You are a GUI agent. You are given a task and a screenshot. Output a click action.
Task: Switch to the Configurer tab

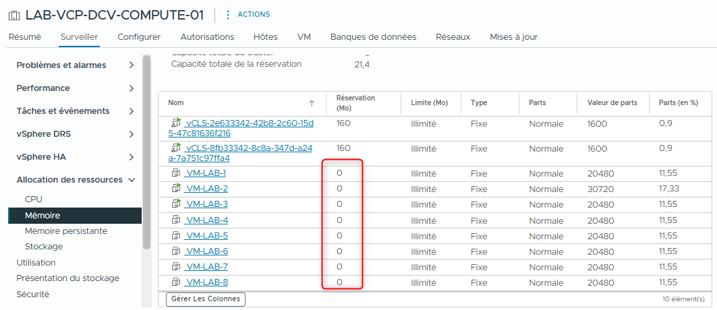(139, 37)
